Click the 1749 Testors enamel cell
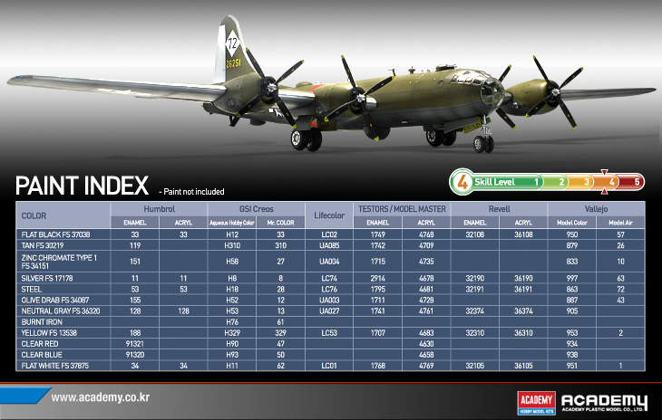 (x=378, y=234)
